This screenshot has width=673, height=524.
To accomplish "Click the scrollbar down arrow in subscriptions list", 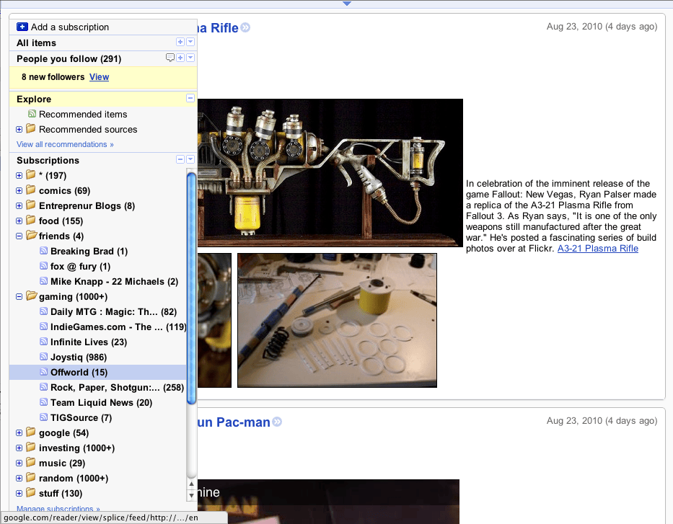I will [x=191, y=495].
